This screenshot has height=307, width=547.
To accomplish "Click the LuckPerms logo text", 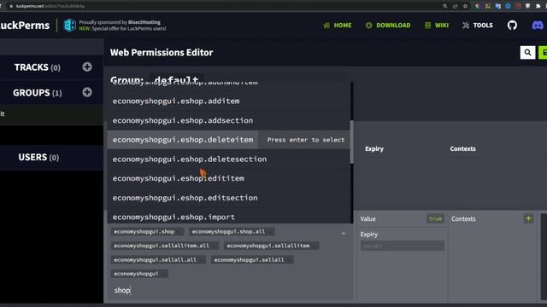I will point(25,26).
